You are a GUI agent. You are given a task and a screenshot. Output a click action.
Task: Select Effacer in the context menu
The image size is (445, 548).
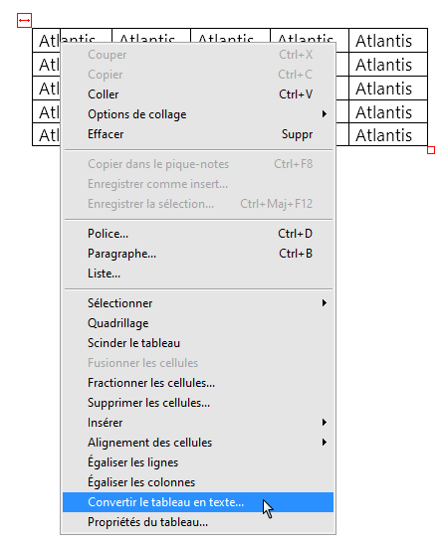point(198,134)
